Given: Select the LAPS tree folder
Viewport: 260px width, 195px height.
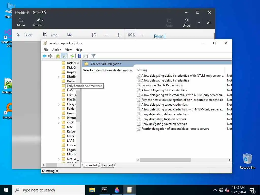Looking at the screenshot, I should pos(70,141).
